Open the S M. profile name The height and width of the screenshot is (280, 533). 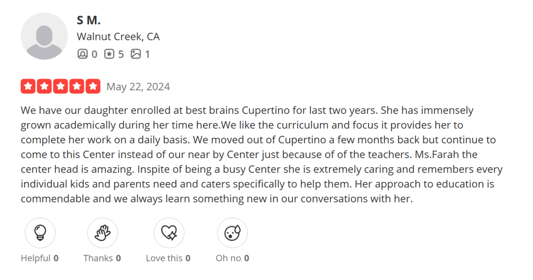click(x=88, y=20)
